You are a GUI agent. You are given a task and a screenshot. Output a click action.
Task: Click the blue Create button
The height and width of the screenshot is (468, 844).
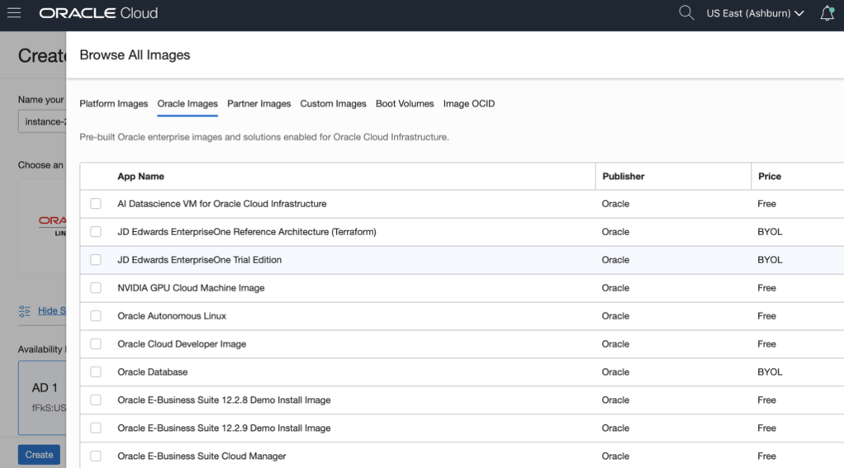tap(39, 455)
